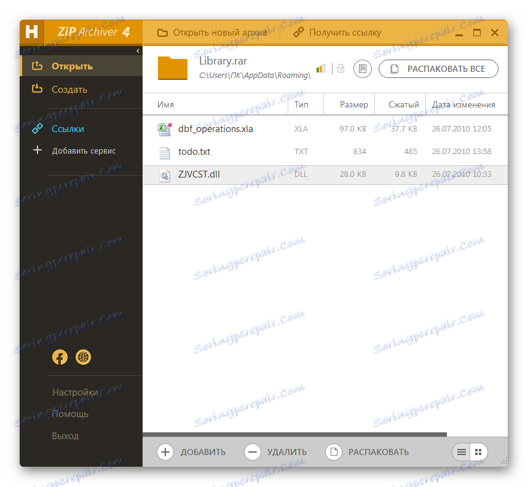
Task: Click the plus icon beside Добавить сервис
Action: pyautogui.click(x=37, y=150)
